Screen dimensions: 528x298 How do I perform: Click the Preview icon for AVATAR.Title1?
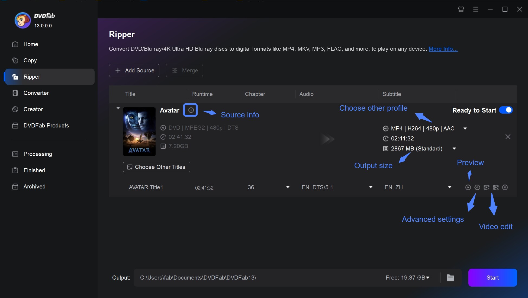tap(468, 187)
